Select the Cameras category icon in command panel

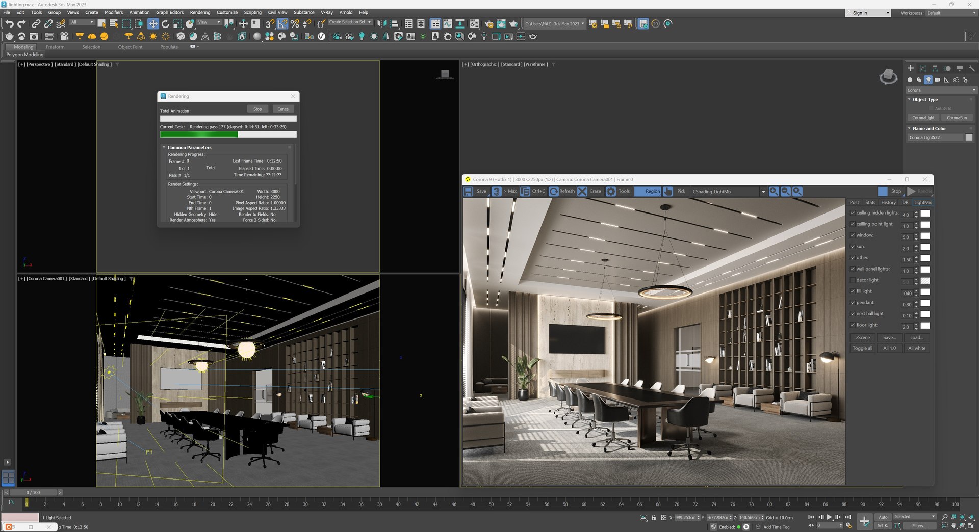pyautogui.click(x=937, y=79)
